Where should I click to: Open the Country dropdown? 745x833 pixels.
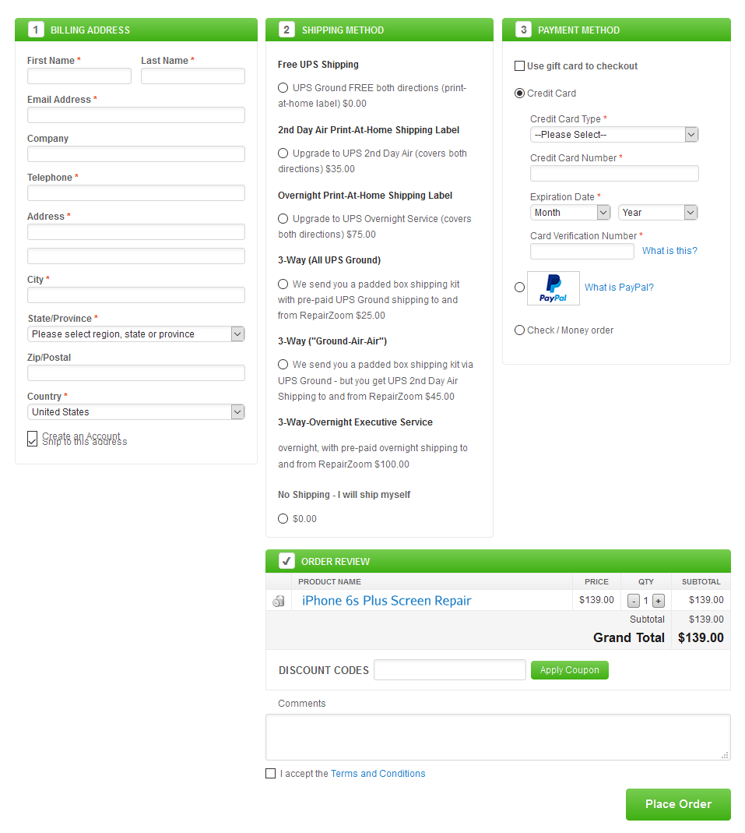(x=136, y=412)
